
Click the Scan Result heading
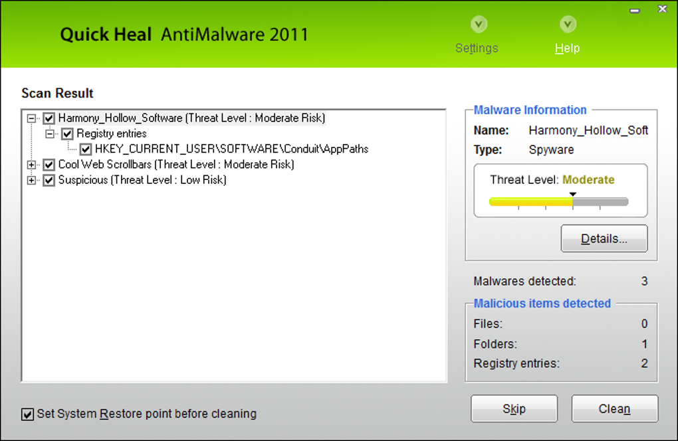(x=58, y=93)
